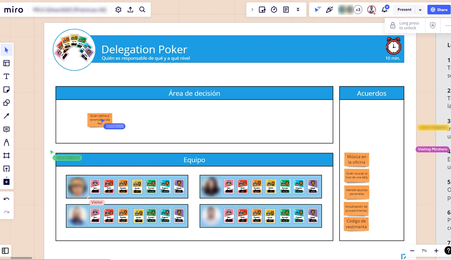The width and height of the screenshot is (451, 260).
Task: Open the templates panel
Action: click(x=6, y=63)
